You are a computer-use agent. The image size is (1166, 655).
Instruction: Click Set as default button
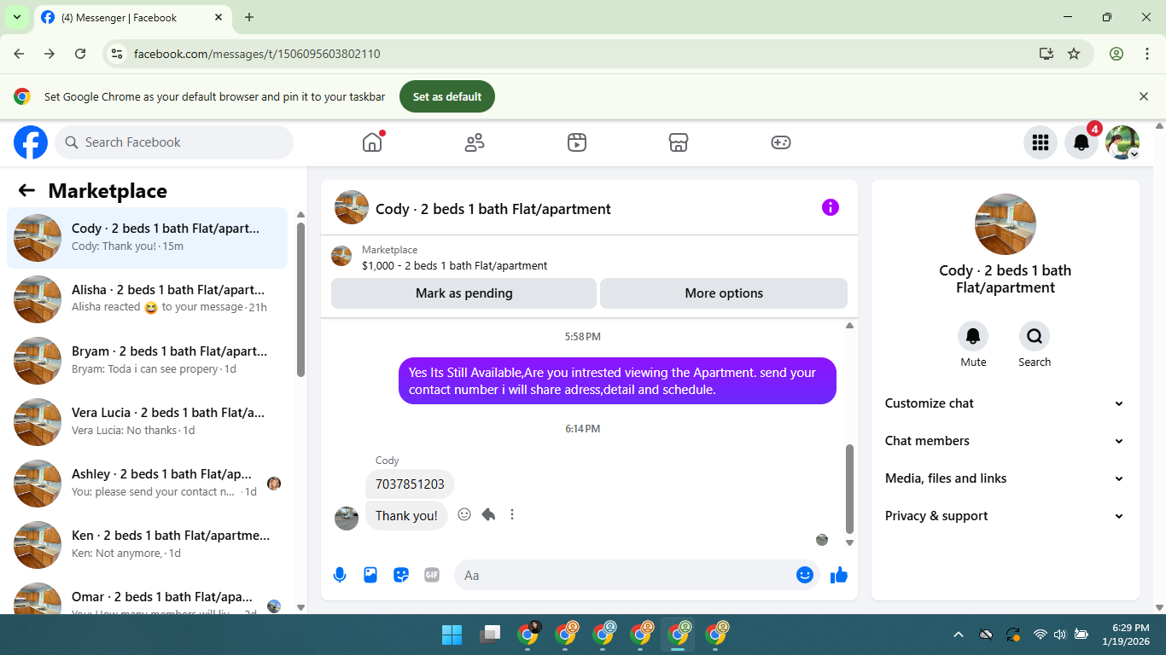click(447, 96)
